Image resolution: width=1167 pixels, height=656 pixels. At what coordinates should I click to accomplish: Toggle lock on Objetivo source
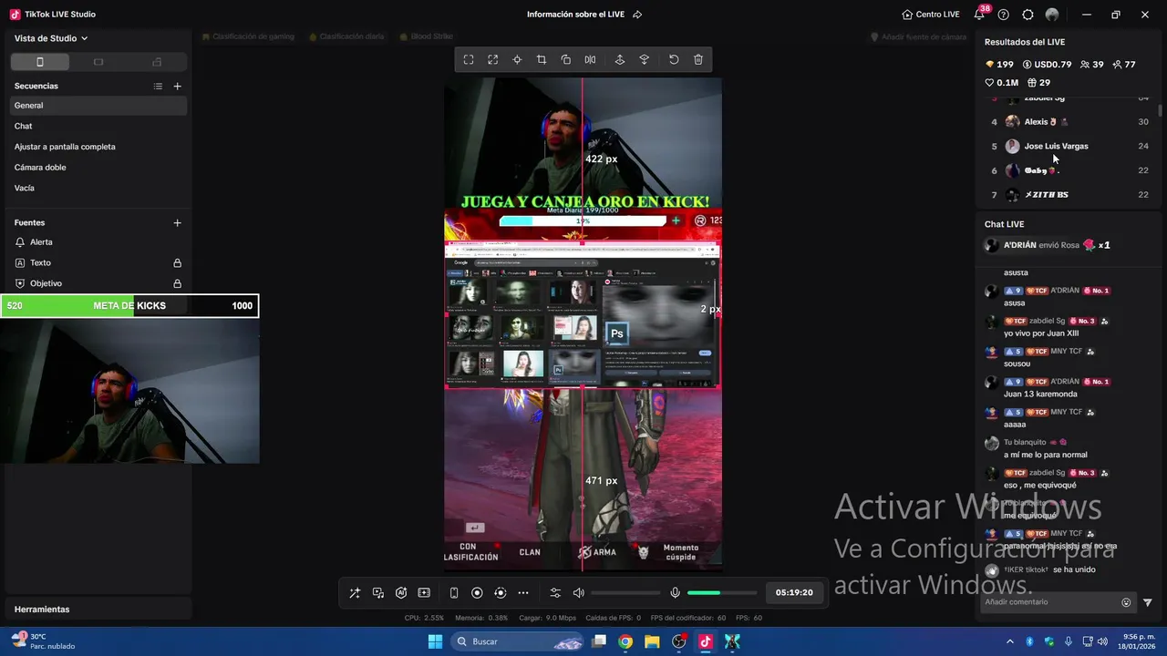pyautogui.click(x=178, y=283)
